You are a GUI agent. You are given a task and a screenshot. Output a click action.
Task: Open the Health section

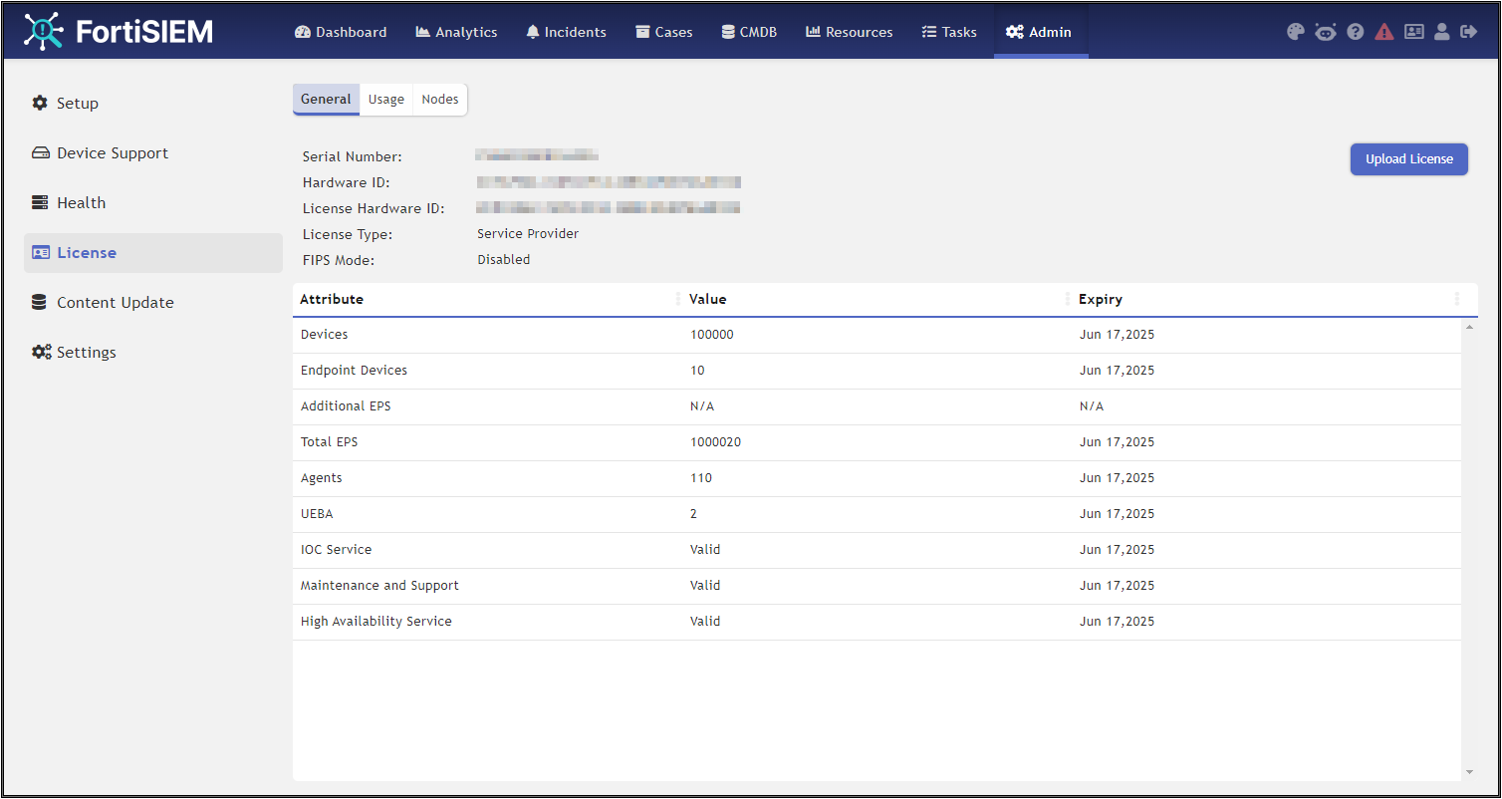click(83, 202)
